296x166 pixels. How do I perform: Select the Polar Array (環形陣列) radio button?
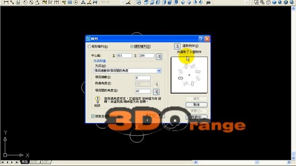[132, 47]
